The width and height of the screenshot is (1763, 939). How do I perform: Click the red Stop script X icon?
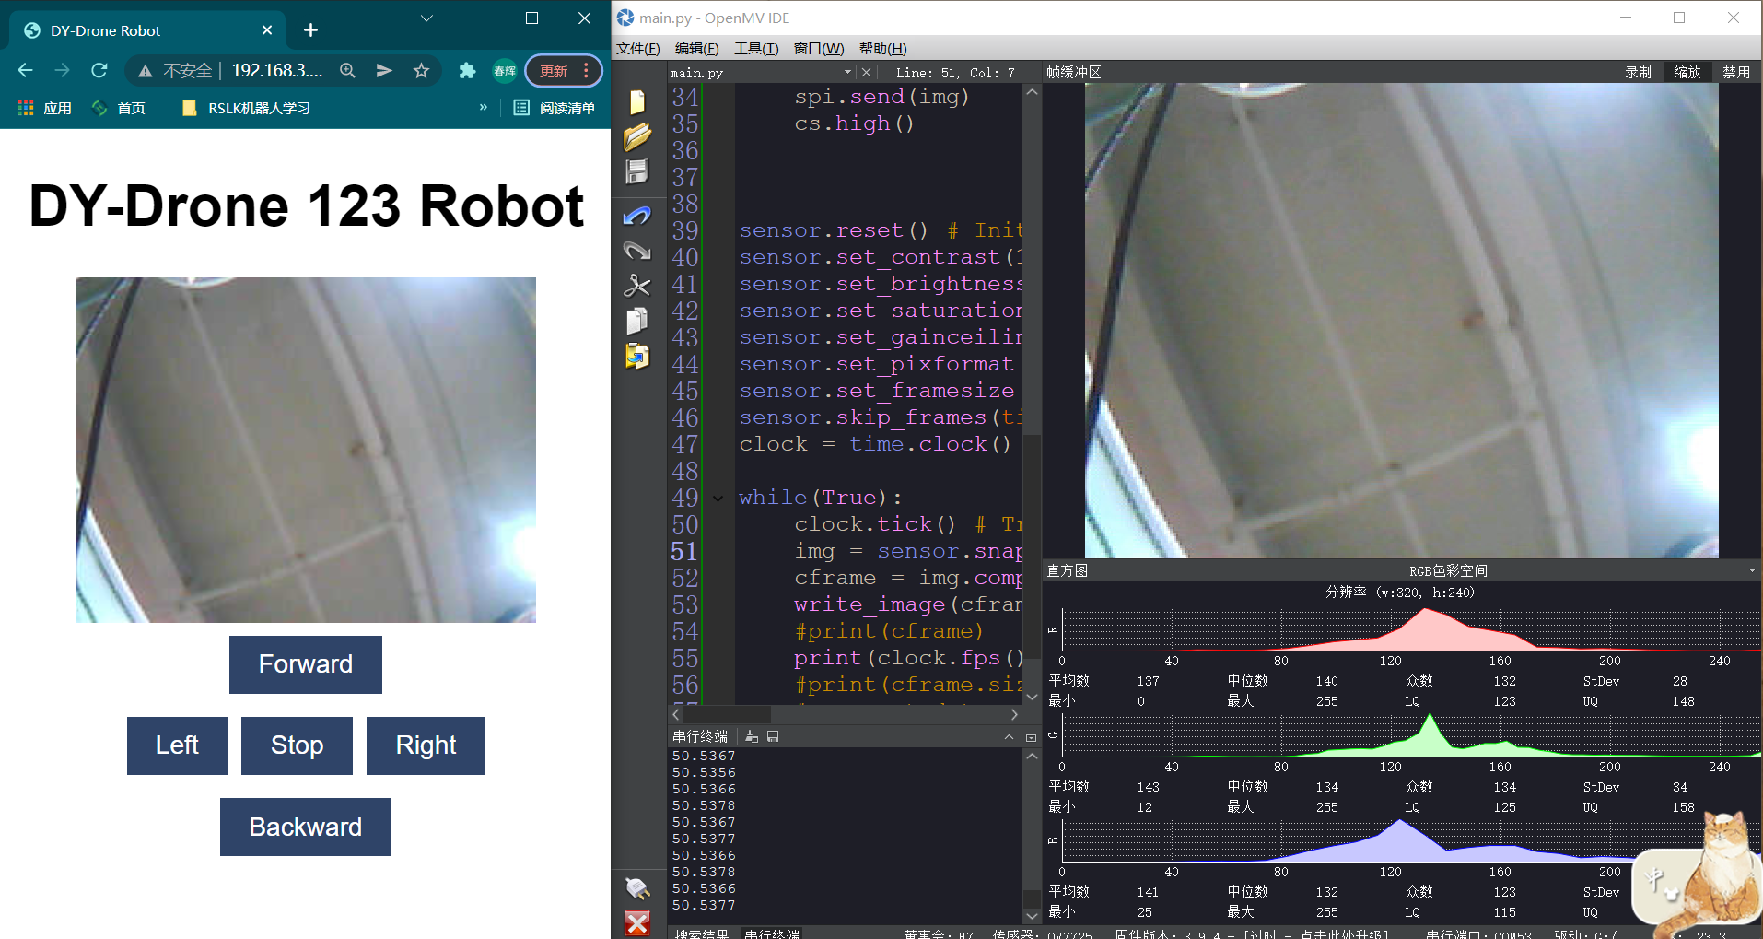click(637, 923)
